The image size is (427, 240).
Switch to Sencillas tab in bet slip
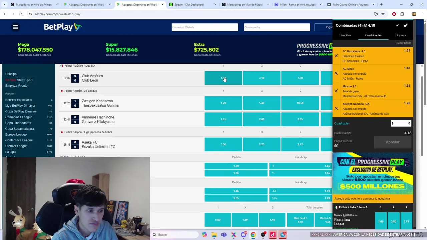click(x=345, y=35)
